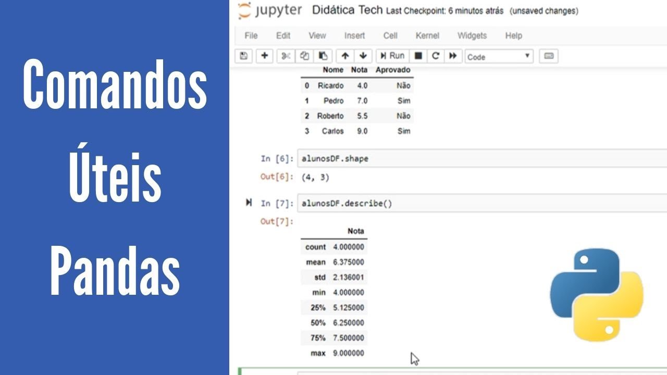Move selected cell up arrow
This screenshot has height=375, width=667.
coord(345,56)
